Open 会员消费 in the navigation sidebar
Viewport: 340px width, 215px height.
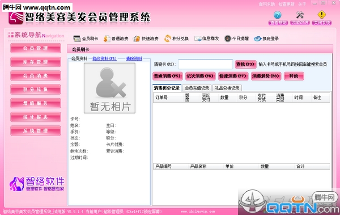[x=36, y=76]
